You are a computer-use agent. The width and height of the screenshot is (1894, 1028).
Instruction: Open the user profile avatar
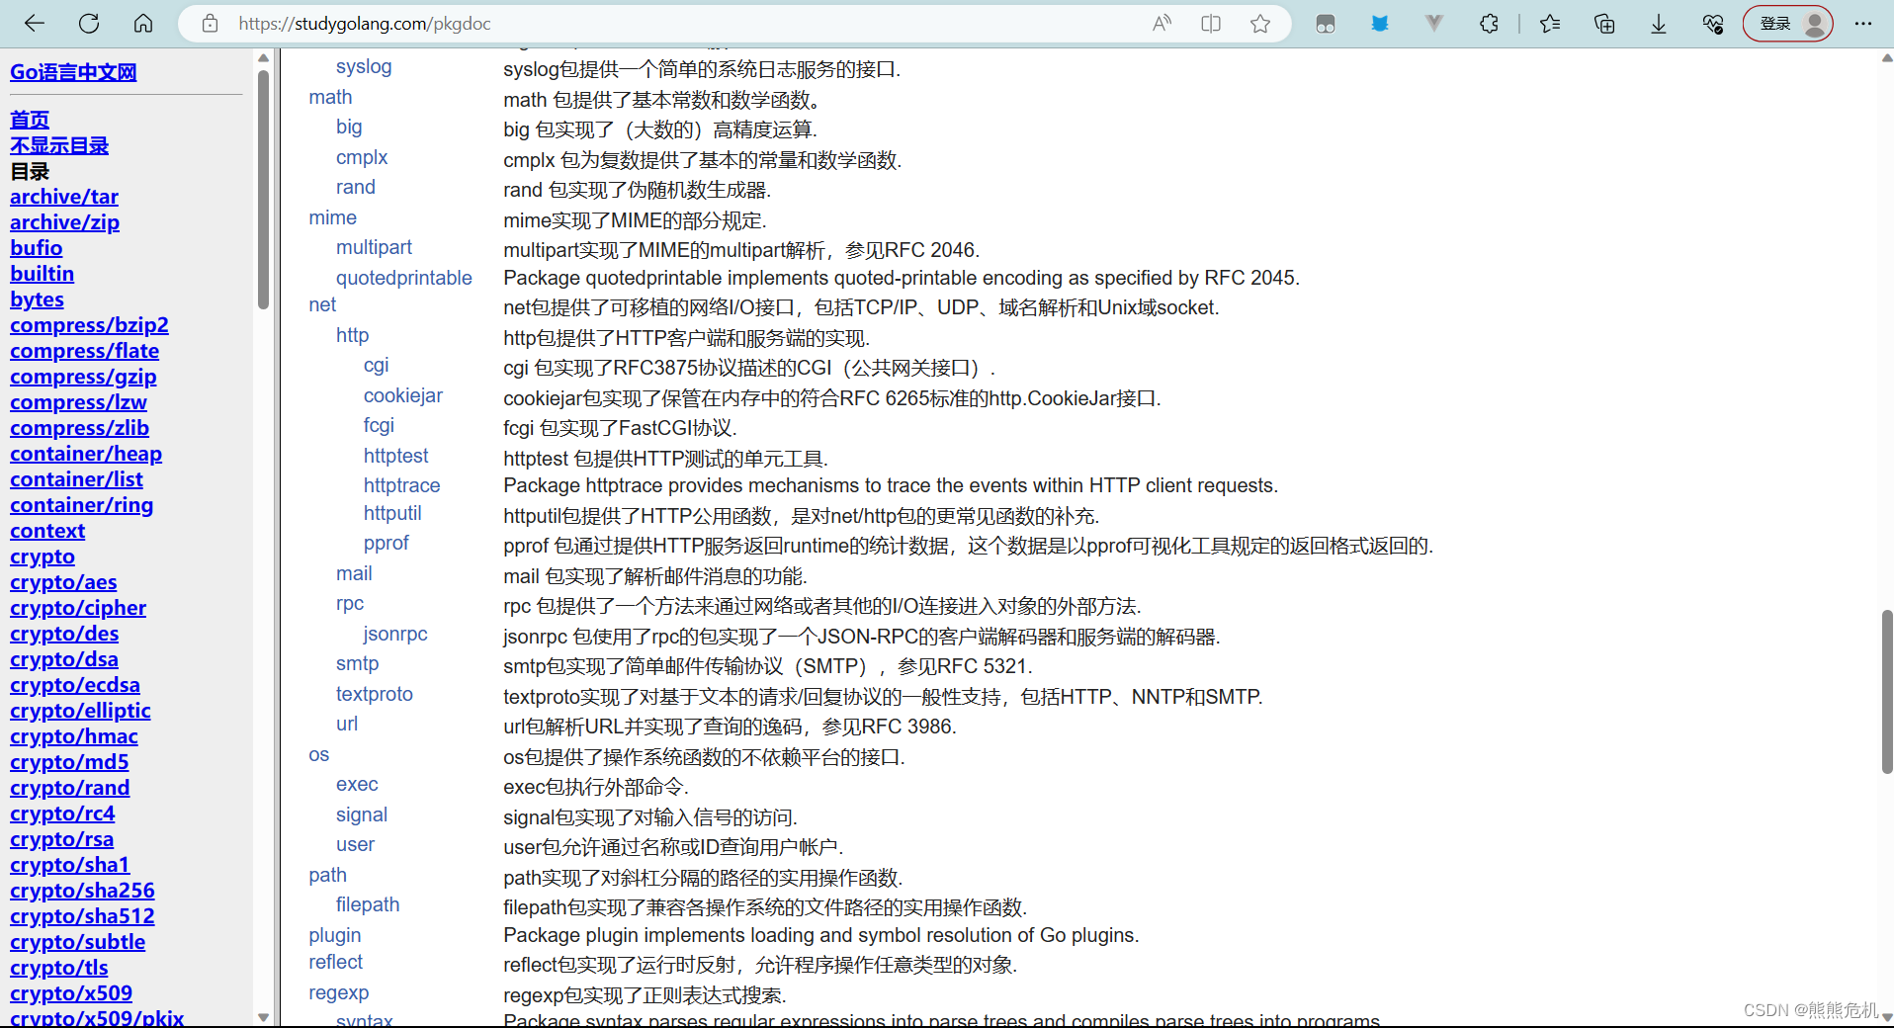point(1815,24)
